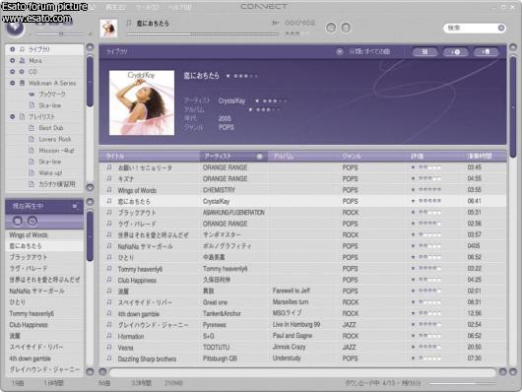Click the second round button in 現在再生中 panel

click(x=32, y=221)
